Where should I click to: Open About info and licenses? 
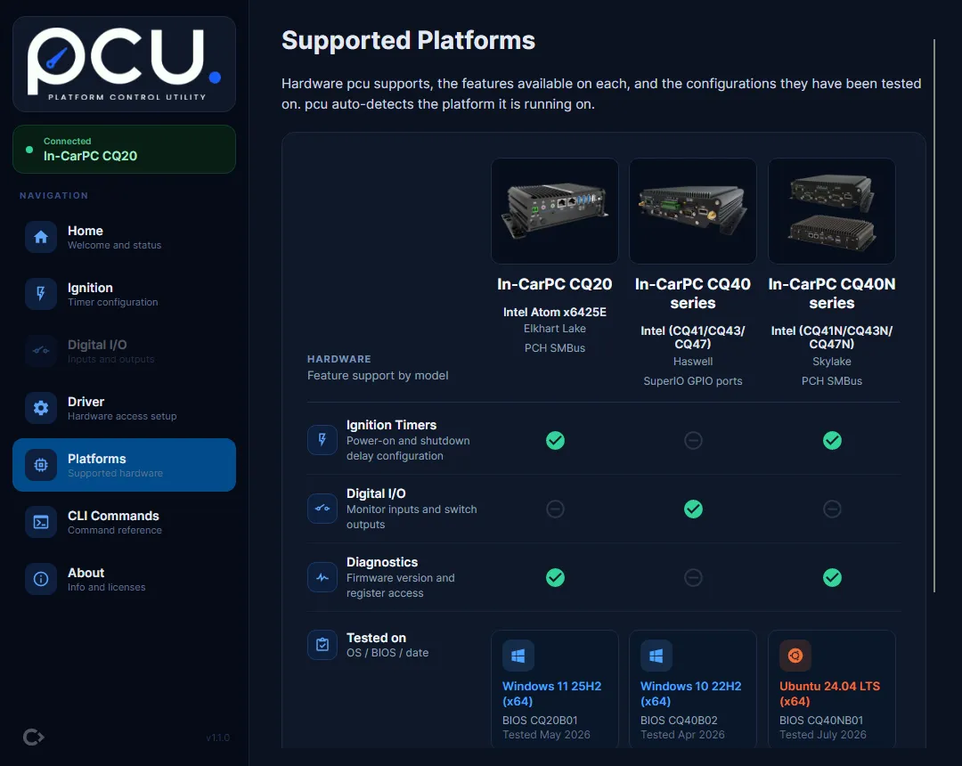(124, 580)
